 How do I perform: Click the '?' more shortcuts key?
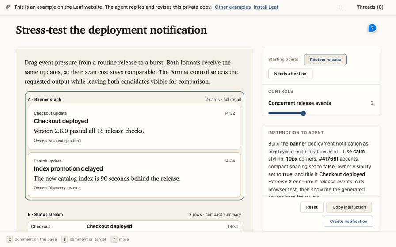(x=114, y=239)
